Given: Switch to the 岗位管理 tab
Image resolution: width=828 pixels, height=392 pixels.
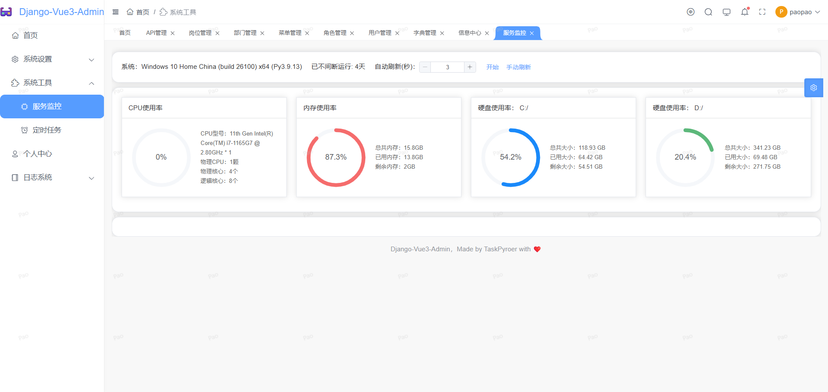Looking at the screenshot, I should click(200, 33).
